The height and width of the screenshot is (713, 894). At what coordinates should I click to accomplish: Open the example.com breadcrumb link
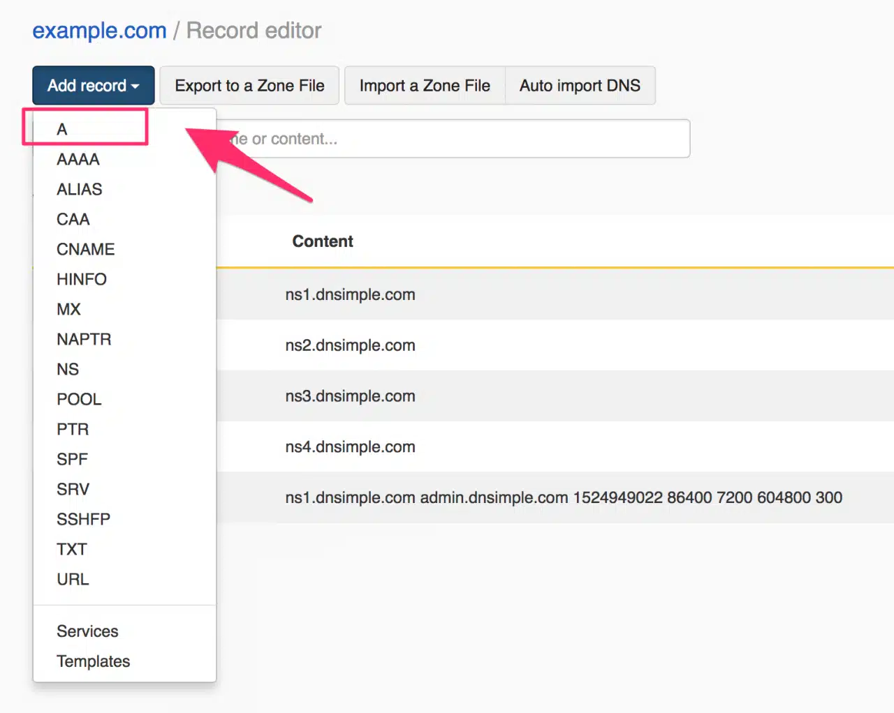tap(99, 31)
